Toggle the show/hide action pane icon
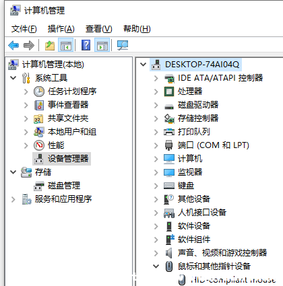Image resolution: width=283 pixels, height=286 pixels. pyautogui.click(x=102, y=45)
